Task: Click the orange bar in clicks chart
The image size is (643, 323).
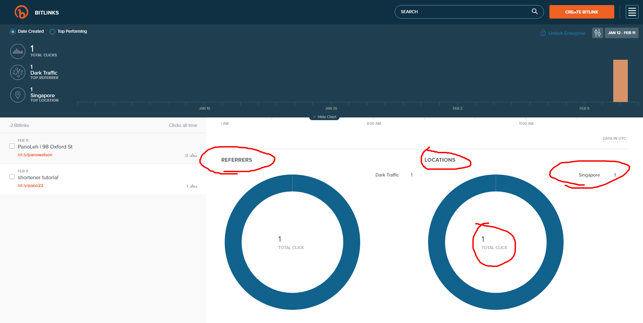Action: click(620, 81)
